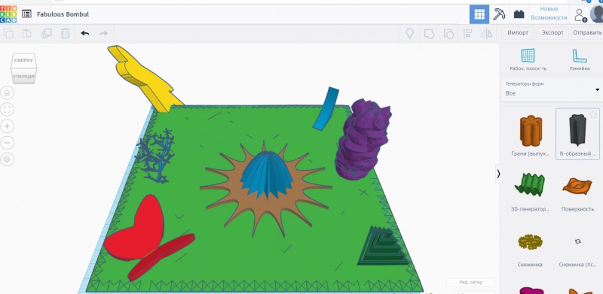Viewport: 603px width, 294px height.
Task: Click the Ungroup shapes icon
Action: pyautogui.click(x=448, y=33)
